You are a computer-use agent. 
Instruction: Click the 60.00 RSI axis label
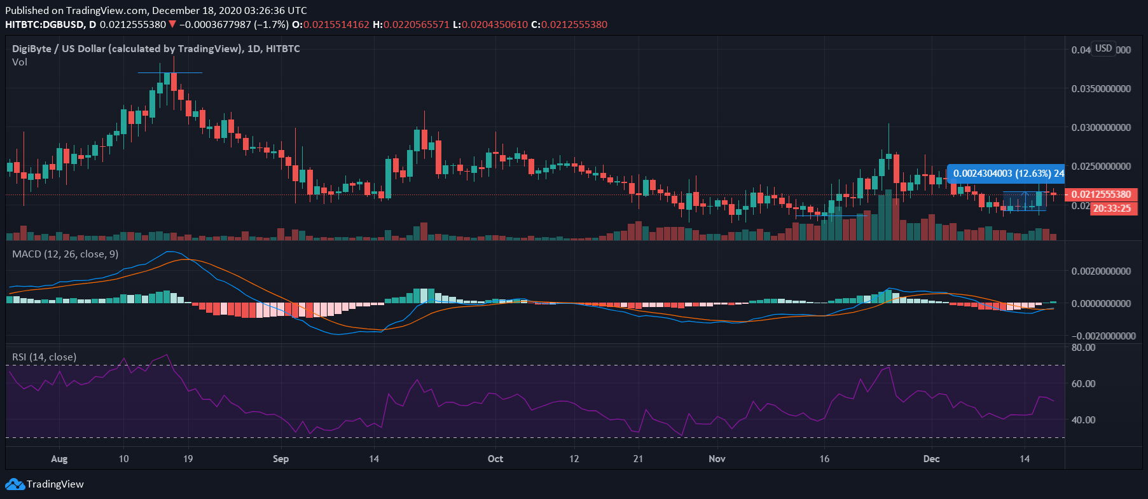[1083, 383]
